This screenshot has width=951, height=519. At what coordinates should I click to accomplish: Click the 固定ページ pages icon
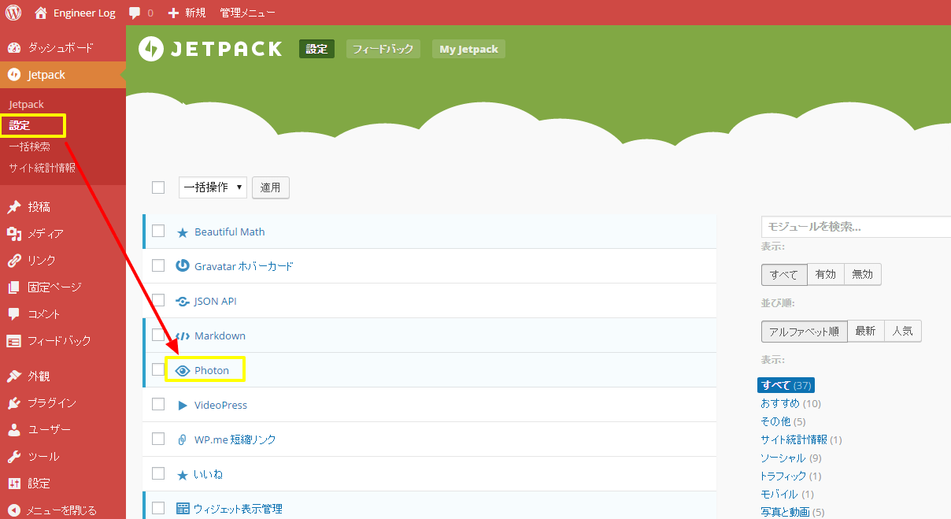(x=14, y=287)
